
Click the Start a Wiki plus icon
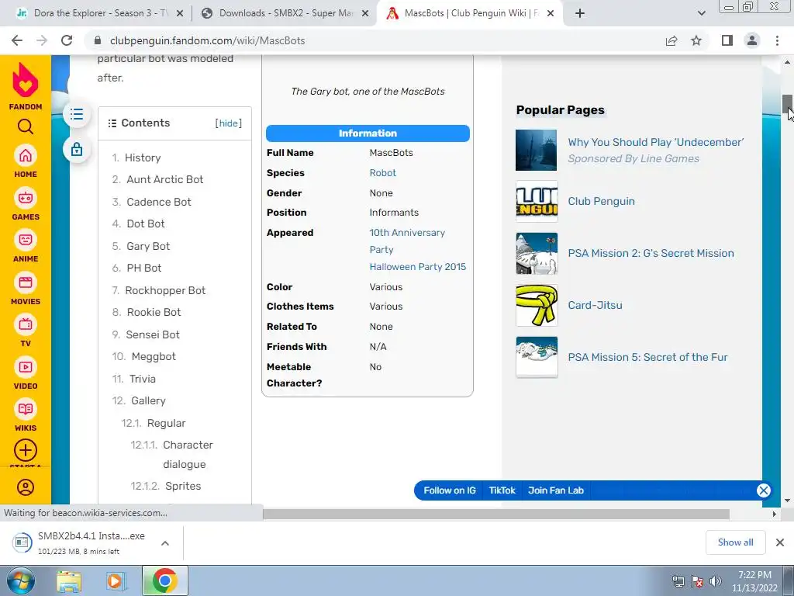click(x=26, y=450)
